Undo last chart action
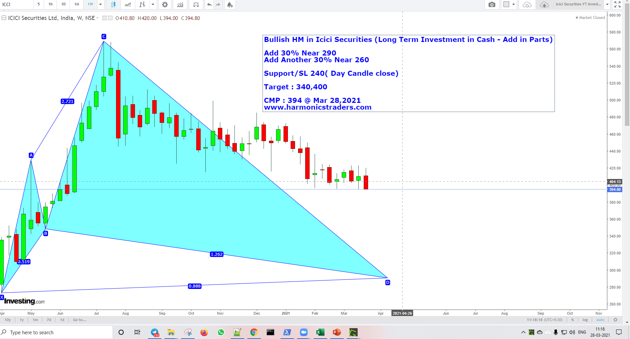This screenshot has width=630, height=339. coord(209,5)
